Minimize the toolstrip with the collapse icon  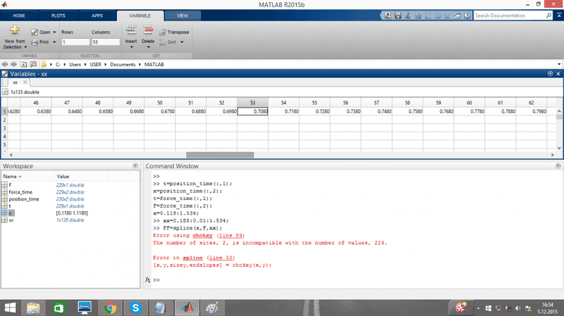(x=559, y=15)
